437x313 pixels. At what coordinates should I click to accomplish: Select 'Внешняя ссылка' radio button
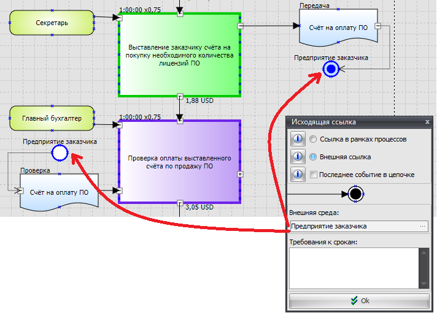314,157
